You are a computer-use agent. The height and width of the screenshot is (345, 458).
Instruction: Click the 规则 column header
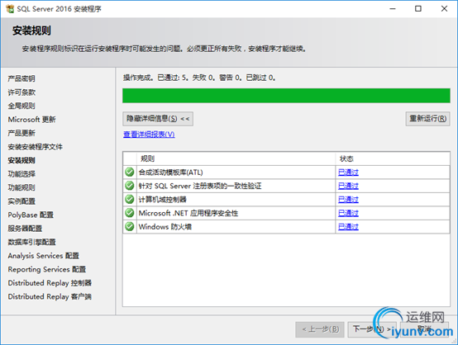(236, 158)
